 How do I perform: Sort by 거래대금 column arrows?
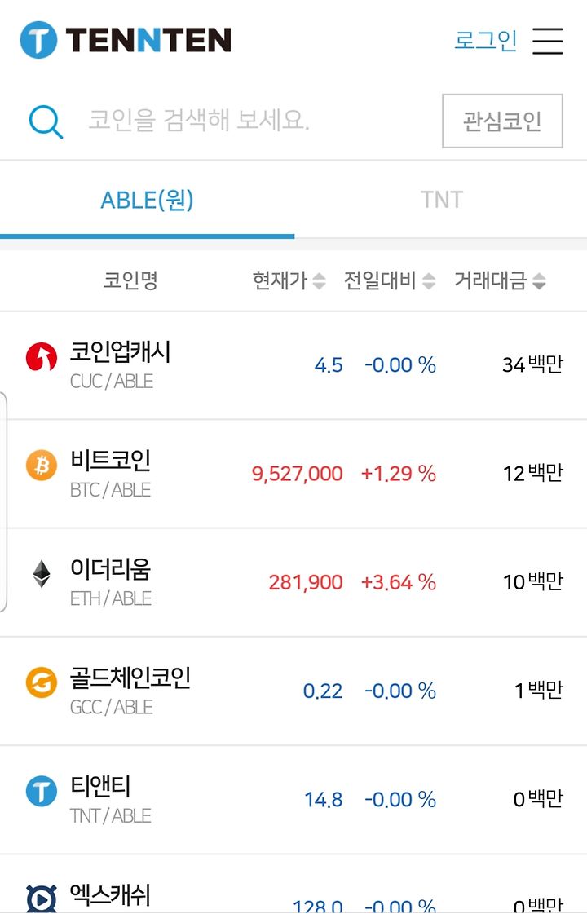[539, 281]
